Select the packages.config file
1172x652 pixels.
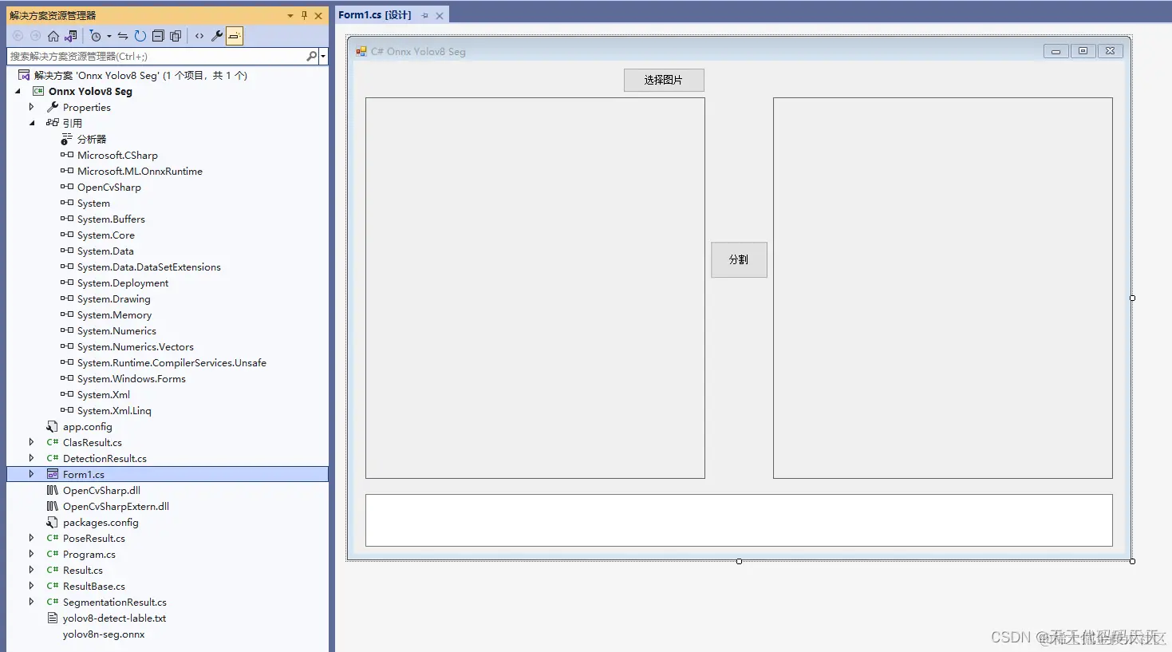coord(101,522)
